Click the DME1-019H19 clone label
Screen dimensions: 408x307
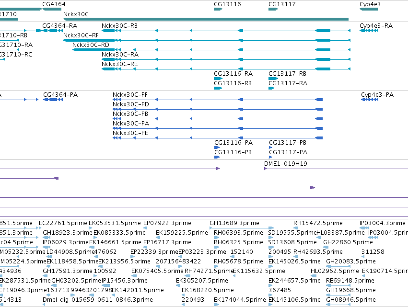[286, 163]
